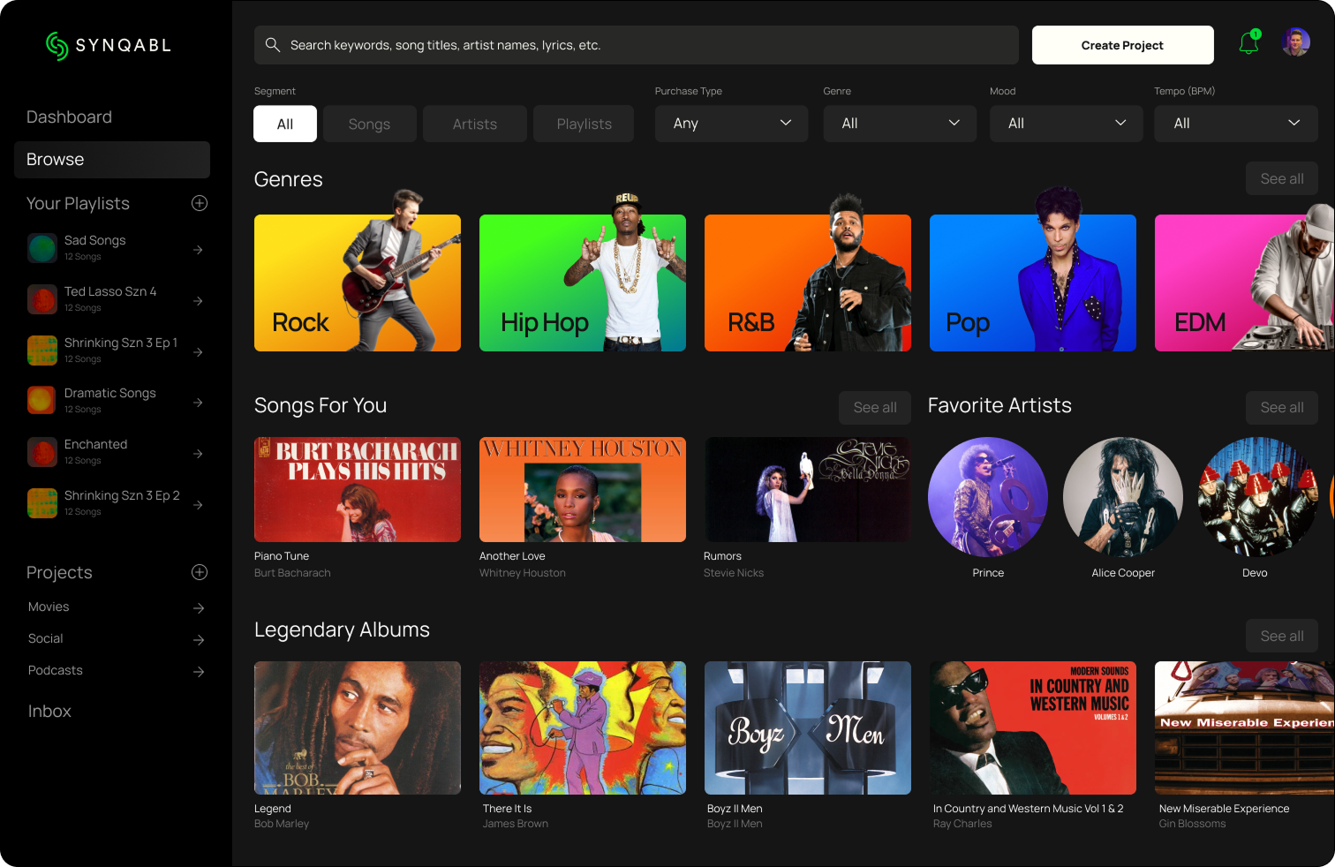Open Podcasts project

pos(56,671)
